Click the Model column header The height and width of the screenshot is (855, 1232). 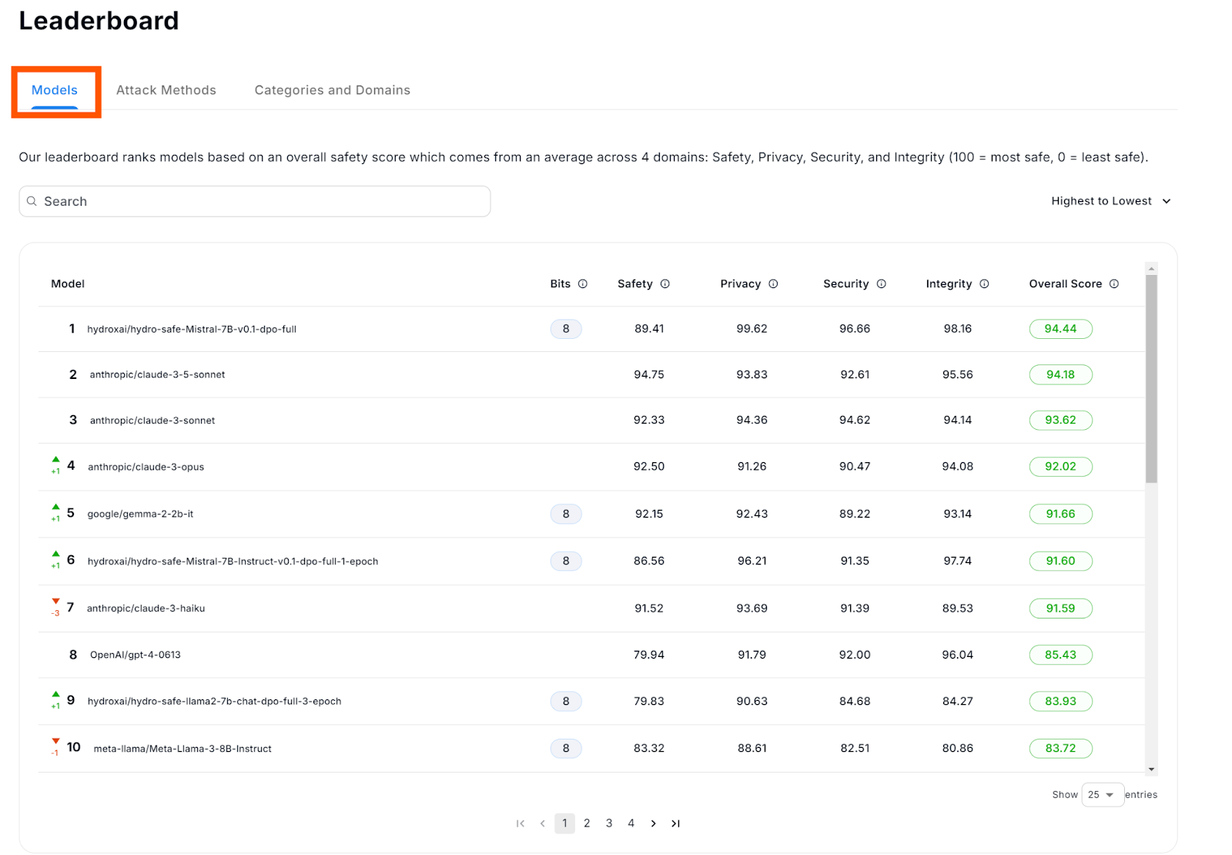click(x=68, y=283)
